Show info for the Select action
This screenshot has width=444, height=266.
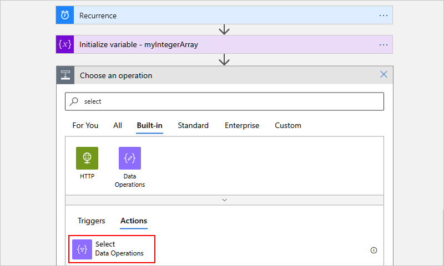tap(374, 250)
